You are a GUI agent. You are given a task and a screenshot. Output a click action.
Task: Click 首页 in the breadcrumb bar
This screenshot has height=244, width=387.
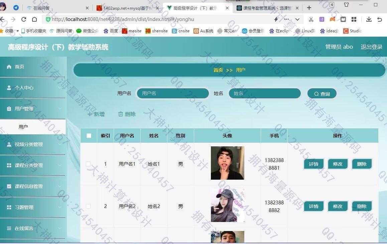[x=218, y=70]
